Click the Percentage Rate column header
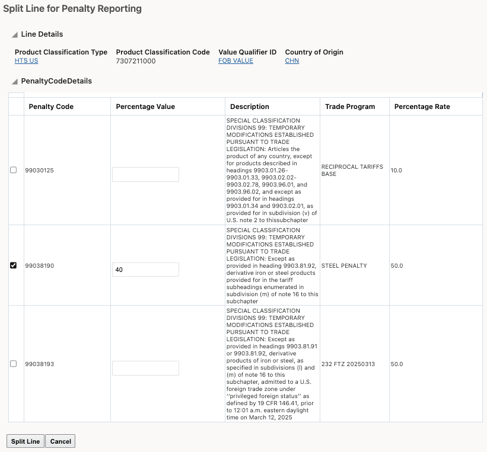The image size is (487, 452). coord(421,107)
